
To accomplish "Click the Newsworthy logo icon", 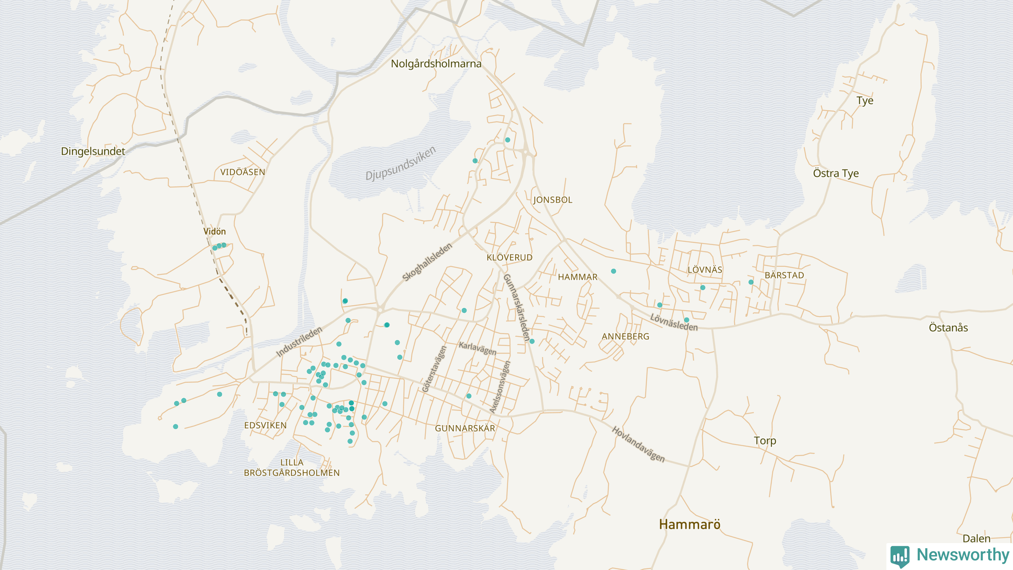I will point(900,556).
